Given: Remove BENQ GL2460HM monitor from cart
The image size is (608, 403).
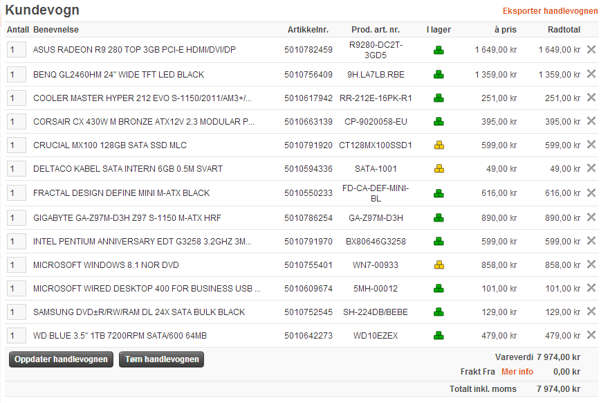Looking at the screenshot, I should [x=591, y=74].
